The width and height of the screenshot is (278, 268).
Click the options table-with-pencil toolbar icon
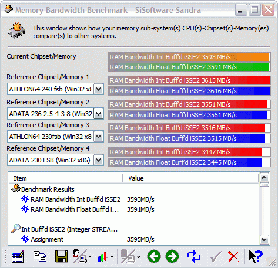18,256
